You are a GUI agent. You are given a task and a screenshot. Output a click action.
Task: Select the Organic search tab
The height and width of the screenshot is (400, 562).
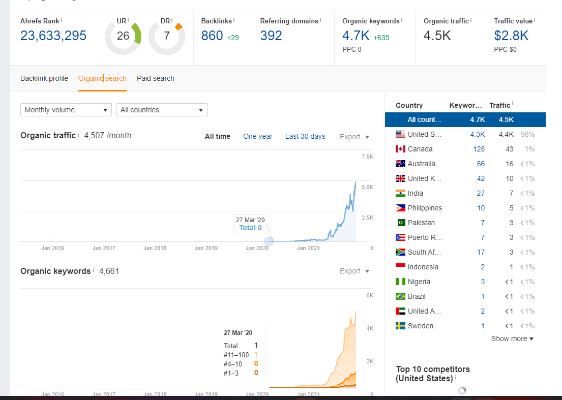pyautogui.click(x=102, y=78)
